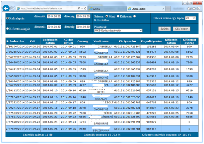Select invoice number 2/86674/2014

pyautogui.click(x=15, y=81)
